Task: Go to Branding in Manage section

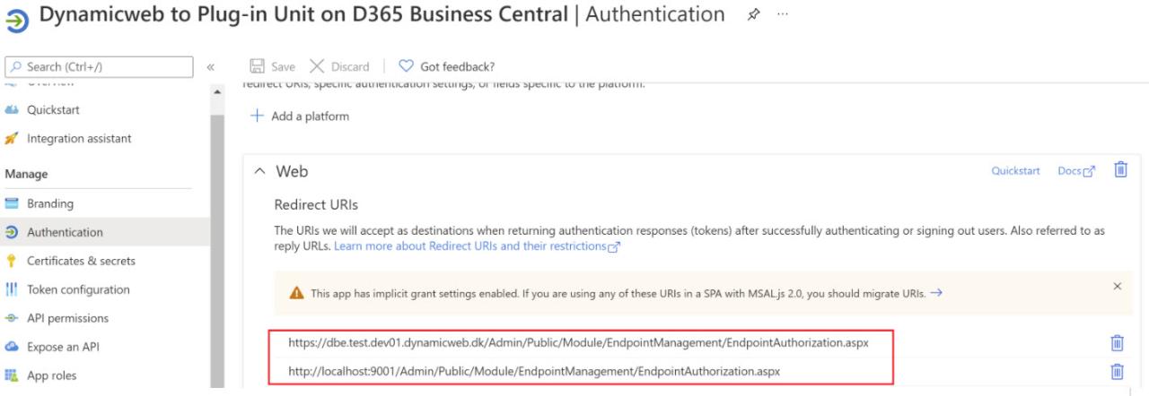Action: point(50,203)
